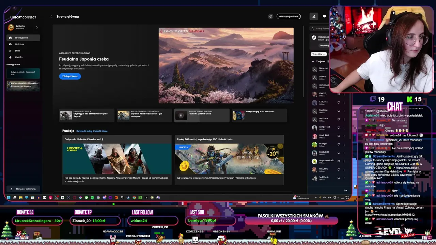Open Ubisoft+ in the sidebar
Viewport: 436px width, 245px height.
click(x=23, y=57)
